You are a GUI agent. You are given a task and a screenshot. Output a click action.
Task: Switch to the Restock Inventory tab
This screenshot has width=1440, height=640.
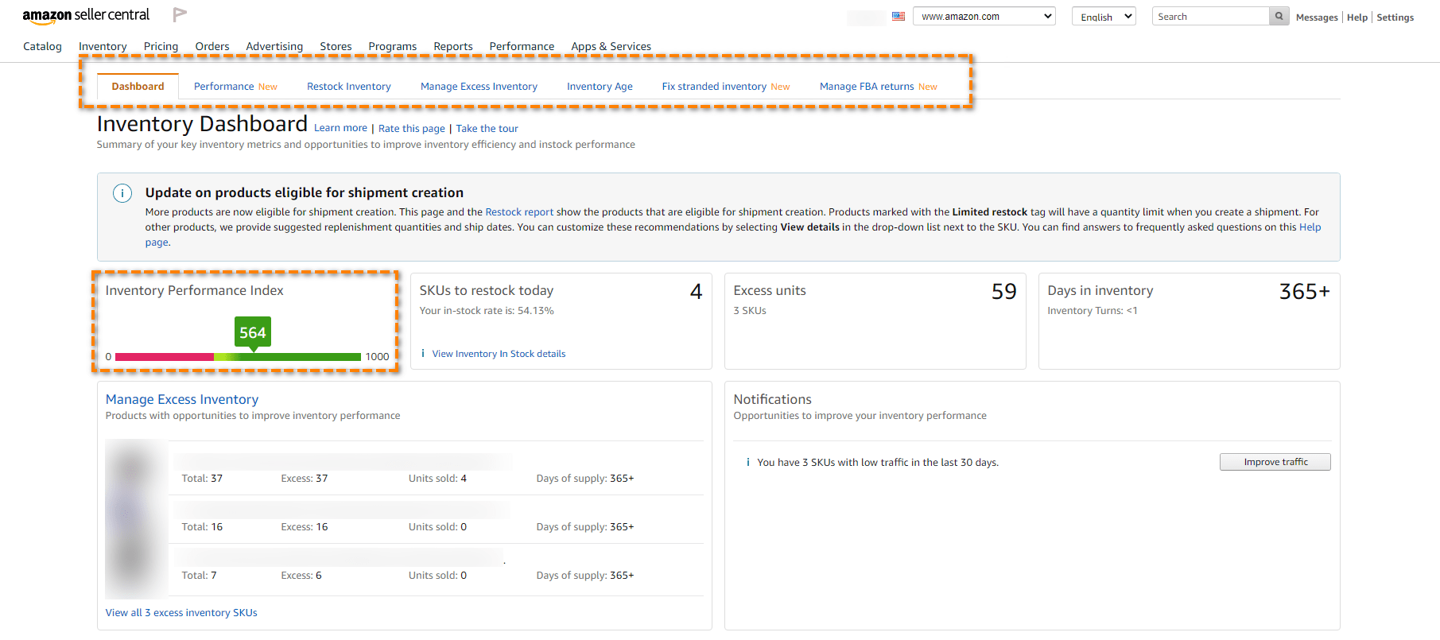[349, 86]
